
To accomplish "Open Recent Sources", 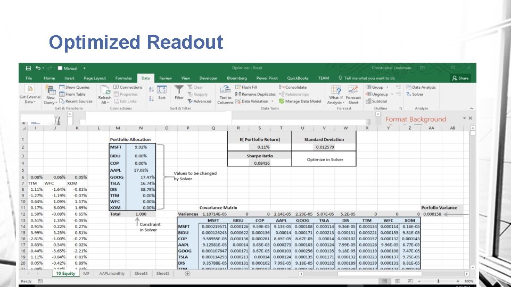I will pos(76,101).
